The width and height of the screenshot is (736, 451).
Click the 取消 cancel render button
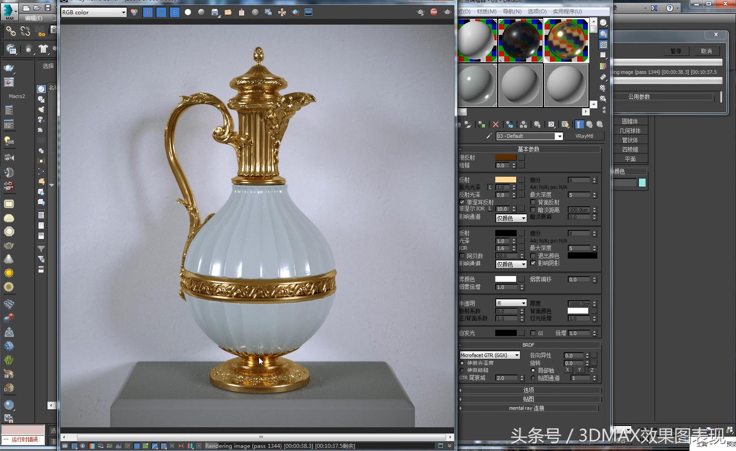coord(706,51)
